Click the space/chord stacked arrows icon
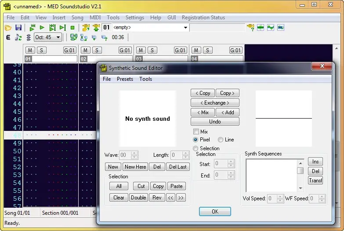Viewport: 344px width, 231px height. tap(29, 37)
